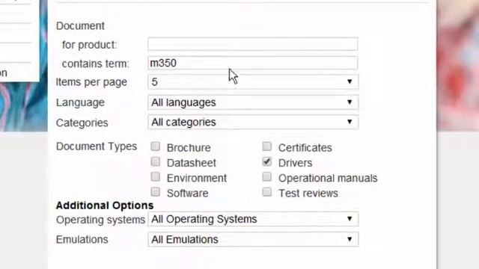Expand the Language dropdown
The height and width of the screenshot is (269, 479).
point(253,102)
